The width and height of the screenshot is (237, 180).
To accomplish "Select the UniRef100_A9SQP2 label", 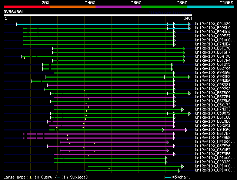I will pyautogui.click(x=213, y=77).
